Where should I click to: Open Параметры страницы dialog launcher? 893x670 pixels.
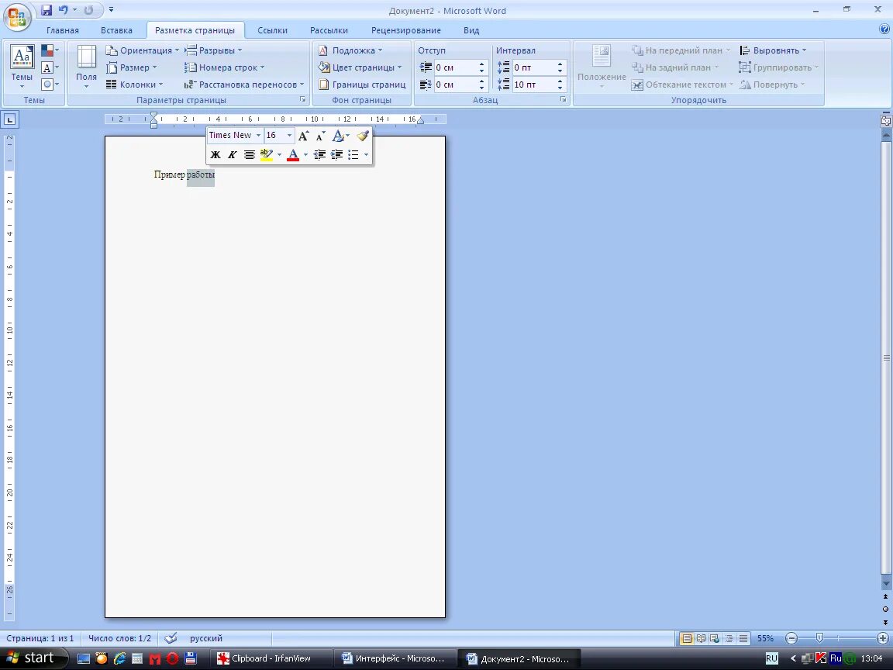point(303,100)
